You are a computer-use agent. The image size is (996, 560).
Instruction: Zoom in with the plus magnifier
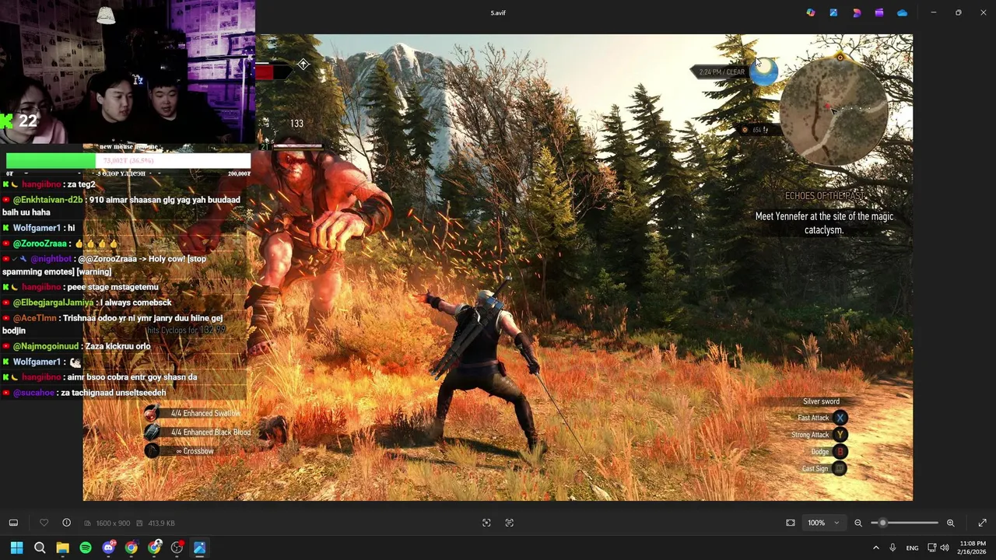point(950,523)
